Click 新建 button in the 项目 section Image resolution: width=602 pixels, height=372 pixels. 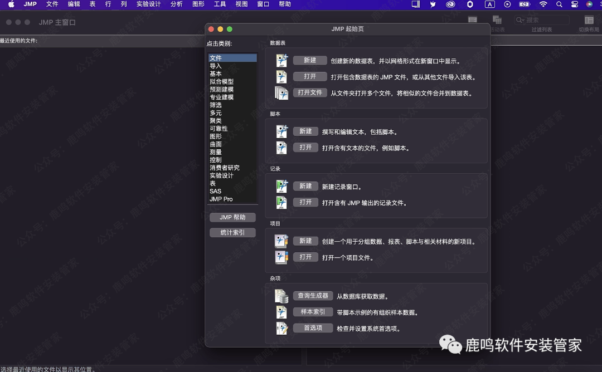305,241
